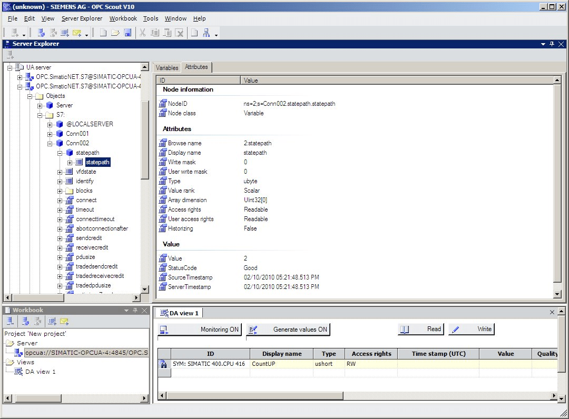Click the NodeID value ns=2;s=Conn002.statepath.statepath
This screenshot has height=419, width=569.
pos(289,104)
